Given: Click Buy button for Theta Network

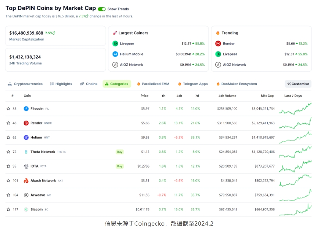Looking at the screenshot, I should [120, 152].
